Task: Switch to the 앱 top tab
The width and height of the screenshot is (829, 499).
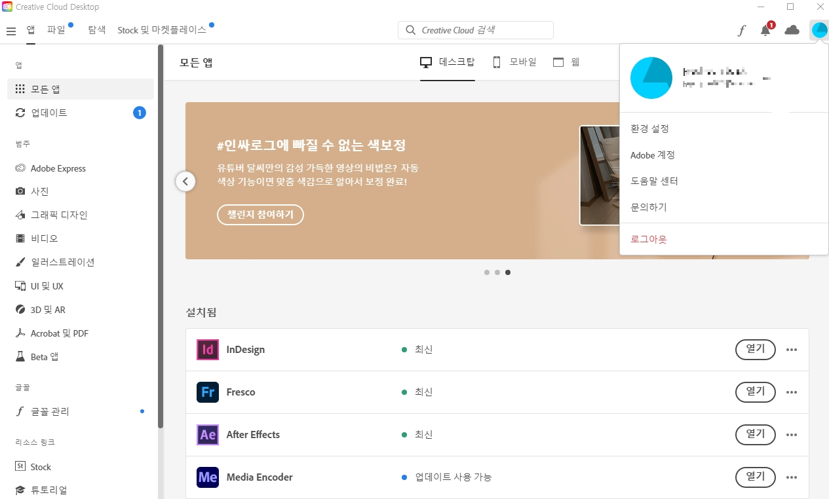Action: click(x=31, y=30)
